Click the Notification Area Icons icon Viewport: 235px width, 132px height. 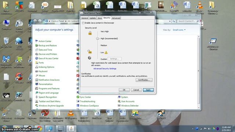click(37, 80)
